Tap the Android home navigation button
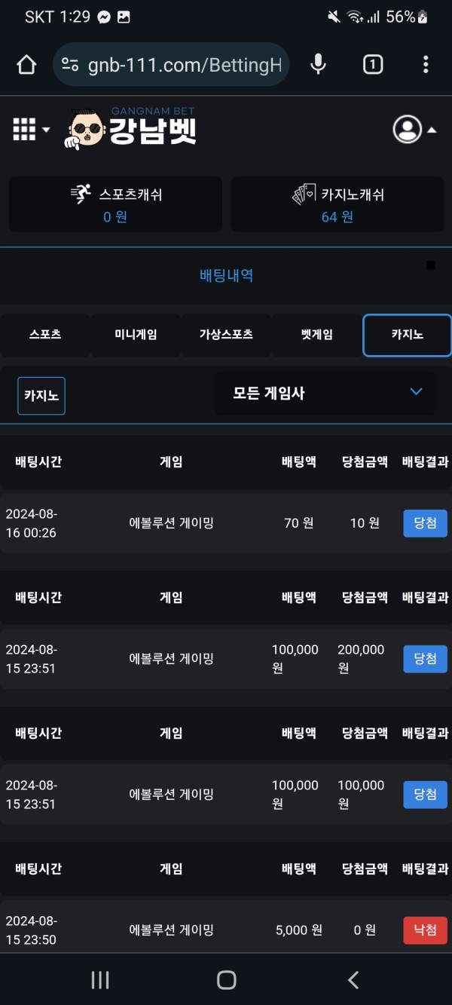This screenshot has width=452, height=1005. (226, 979)
